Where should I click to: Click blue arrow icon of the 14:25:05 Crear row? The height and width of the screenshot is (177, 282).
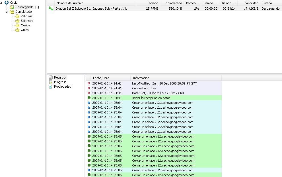click(x=89, y=170)
